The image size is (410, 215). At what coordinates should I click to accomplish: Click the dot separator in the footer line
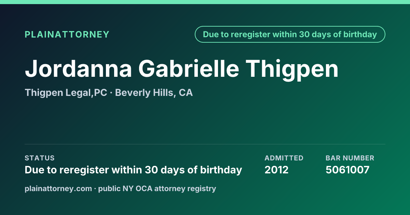[x=95, y=188]
